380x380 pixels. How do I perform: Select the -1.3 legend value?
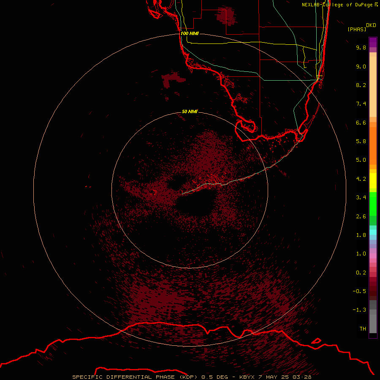(359, 310)
